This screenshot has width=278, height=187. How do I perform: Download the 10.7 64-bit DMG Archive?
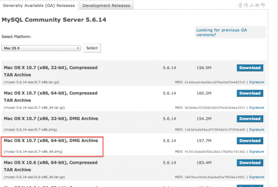[x=250, y=141]
